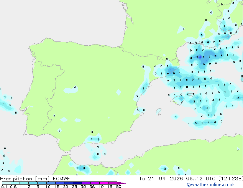Click the '40' legend scale label
Viewport: 243px width, 188px height.
(101, 186)
